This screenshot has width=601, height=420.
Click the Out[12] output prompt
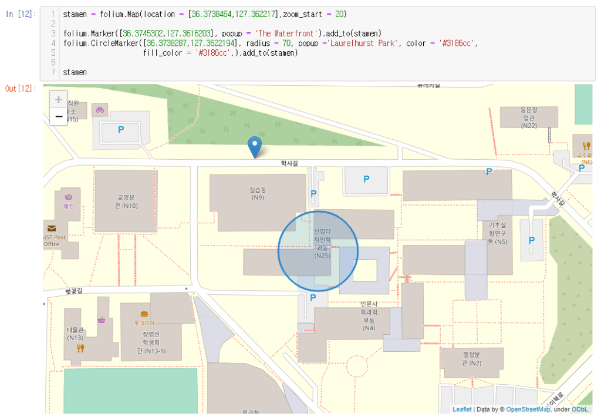click(21, 89)
